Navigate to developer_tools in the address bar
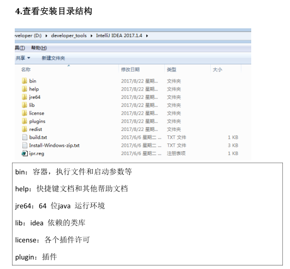This screenshot has height=269, width=290. coord(69,35)
